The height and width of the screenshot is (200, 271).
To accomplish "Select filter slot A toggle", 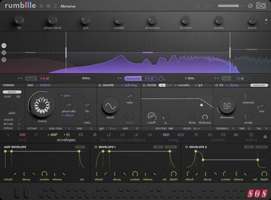I will tap(162, 85).
